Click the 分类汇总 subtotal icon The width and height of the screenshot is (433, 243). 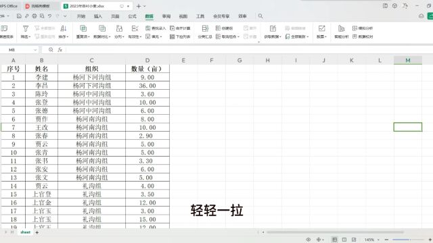205,28
